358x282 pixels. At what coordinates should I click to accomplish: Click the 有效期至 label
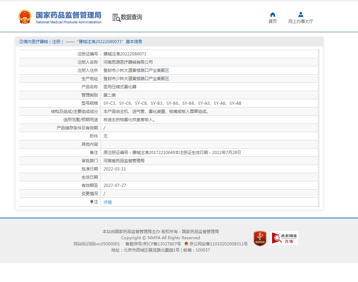(x=90, y=185)
